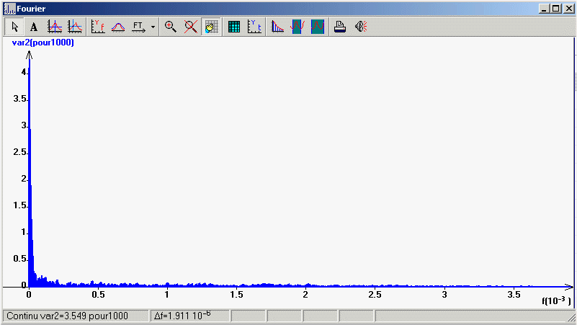Click the bell-curve window function icon
The height and width of the screenshot is (325, 577).
coord(118,27)
